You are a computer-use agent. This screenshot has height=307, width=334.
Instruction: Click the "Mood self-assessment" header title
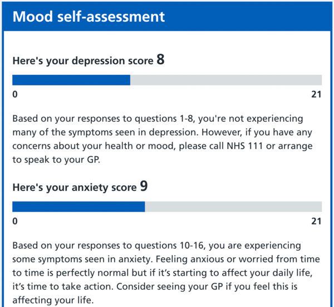[89, 16]
